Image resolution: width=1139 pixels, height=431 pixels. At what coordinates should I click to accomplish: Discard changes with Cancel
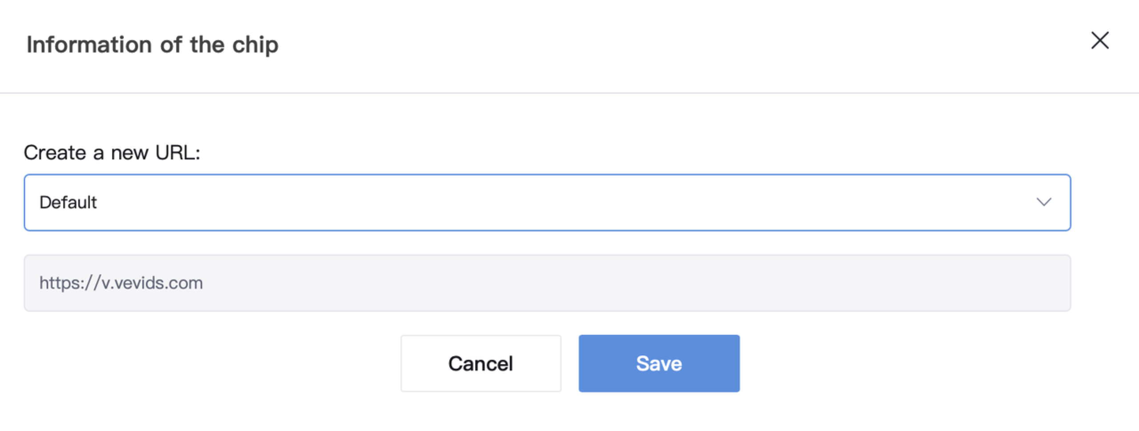pyautogui.click(x=481, y=363)
